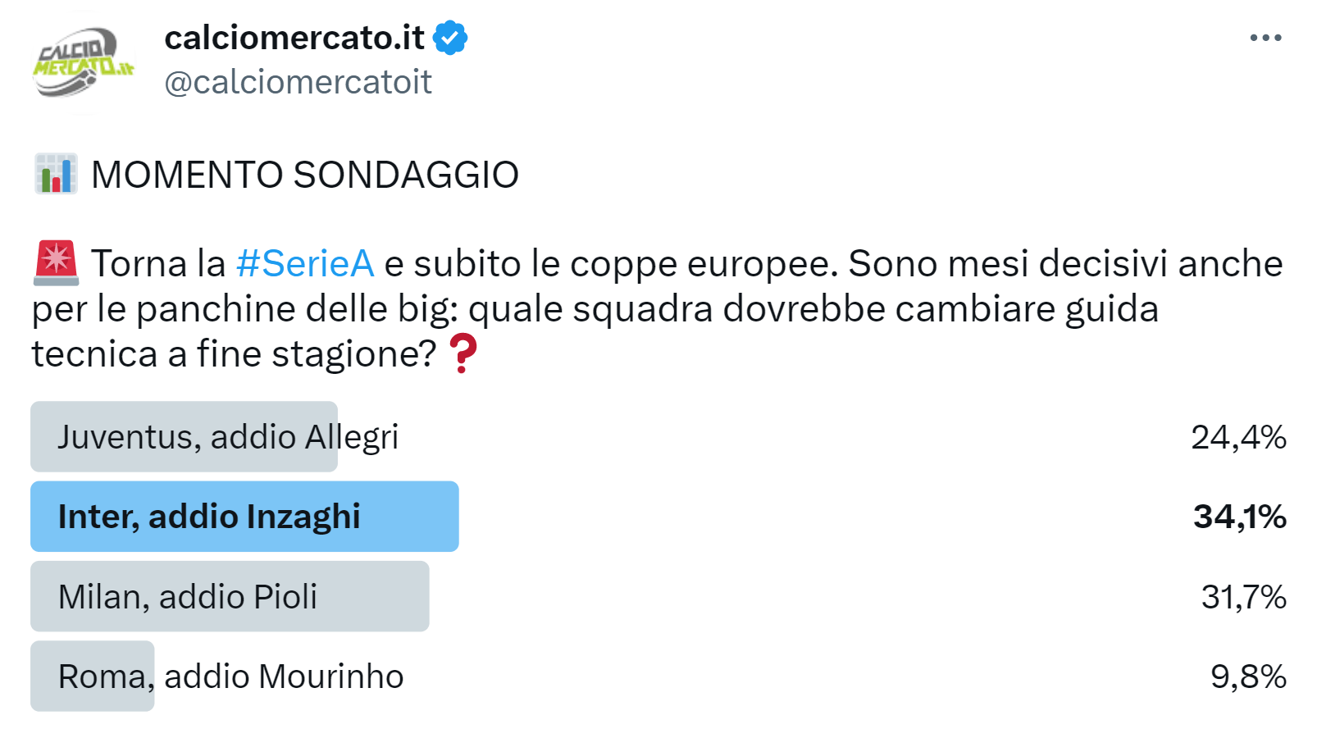
Task: Click the checkmark inside the verification badge
Action: pos(449,36)
